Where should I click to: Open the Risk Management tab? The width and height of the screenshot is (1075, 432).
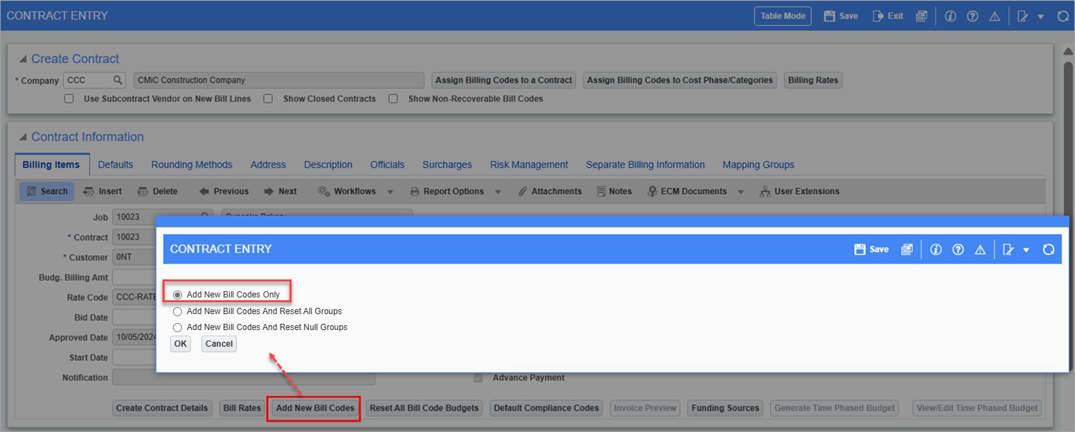[x=528, y=165]
